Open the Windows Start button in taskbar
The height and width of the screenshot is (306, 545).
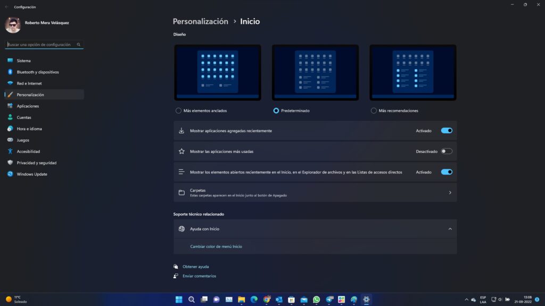(179, 300)
